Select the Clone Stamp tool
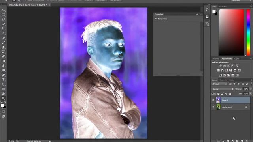Image resolution: width=253 pixels, height=142 pixels. coord(4,47)
